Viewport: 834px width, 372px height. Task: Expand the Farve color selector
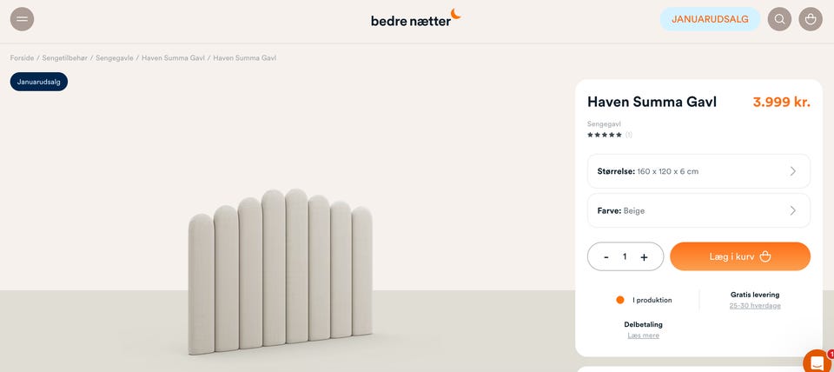pos(698,210)
